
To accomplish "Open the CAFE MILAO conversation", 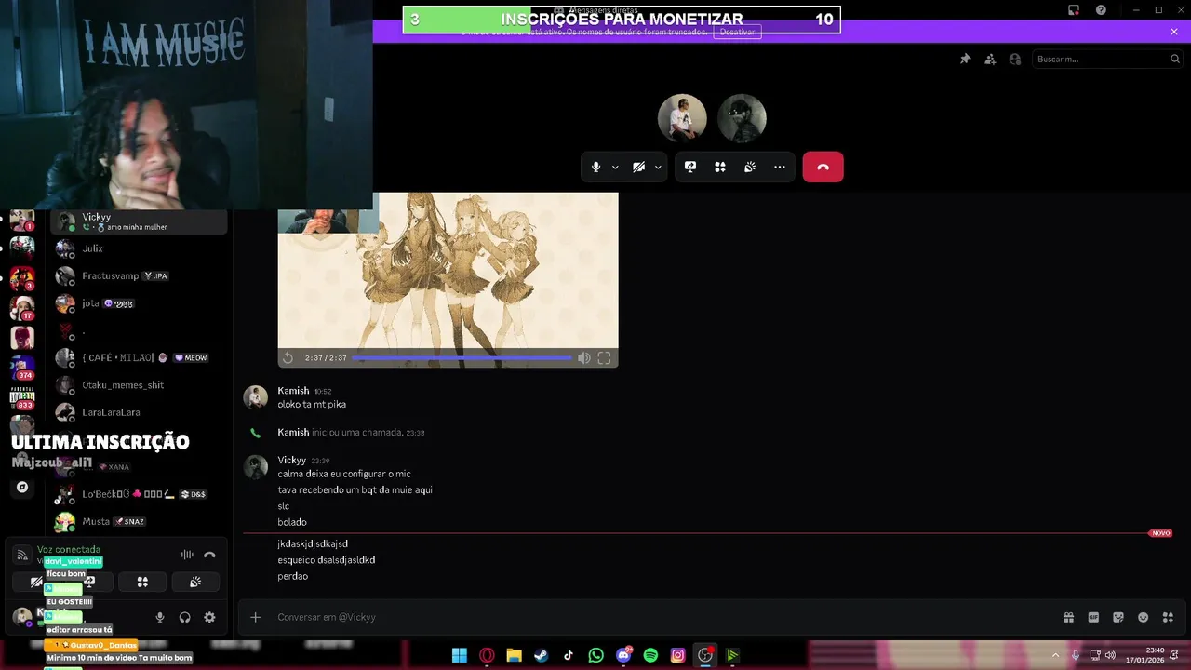I will point(139,358).
